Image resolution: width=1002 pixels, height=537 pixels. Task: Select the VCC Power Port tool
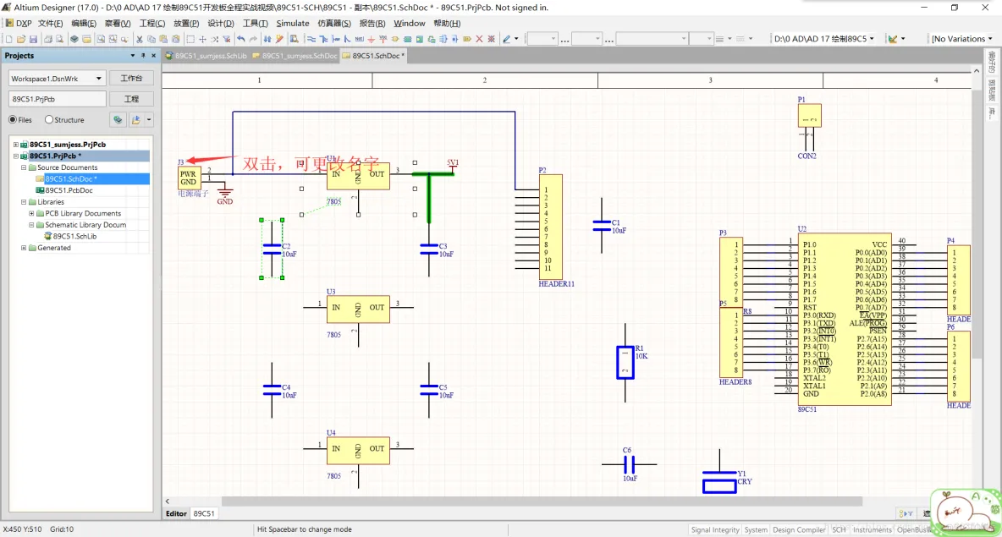383,39
